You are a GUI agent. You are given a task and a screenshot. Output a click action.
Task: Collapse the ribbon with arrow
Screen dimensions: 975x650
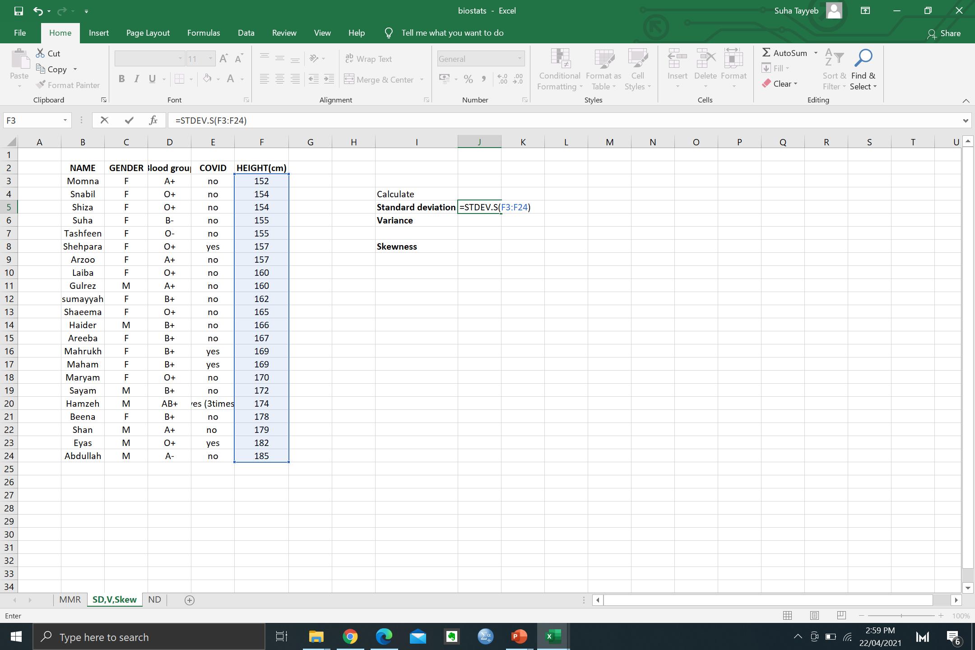point(966,101)
